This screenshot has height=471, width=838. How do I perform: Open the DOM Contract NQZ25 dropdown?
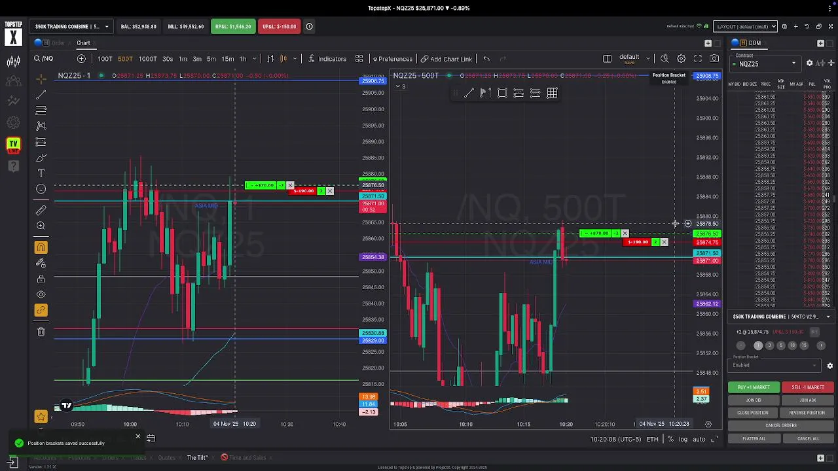click(766, 63)
